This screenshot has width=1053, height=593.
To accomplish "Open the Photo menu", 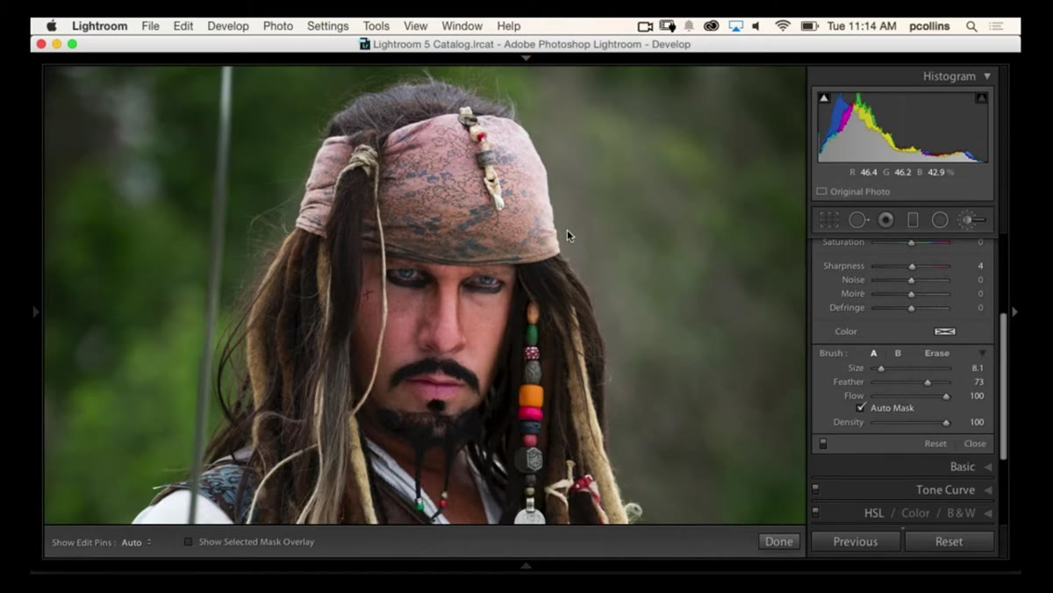I will pos(278,26).
